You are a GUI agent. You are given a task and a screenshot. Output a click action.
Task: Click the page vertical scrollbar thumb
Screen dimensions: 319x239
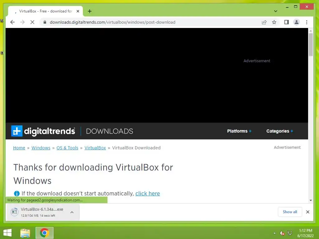311,45
